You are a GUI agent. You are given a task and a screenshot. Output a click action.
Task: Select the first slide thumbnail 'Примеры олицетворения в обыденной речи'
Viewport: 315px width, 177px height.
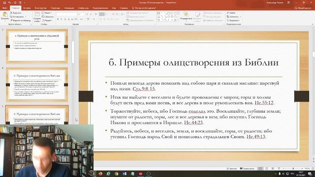pos(37,46)
